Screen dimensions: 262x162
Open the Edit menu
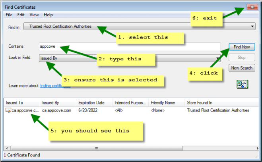pyautogui.click(x=21, y=15)
